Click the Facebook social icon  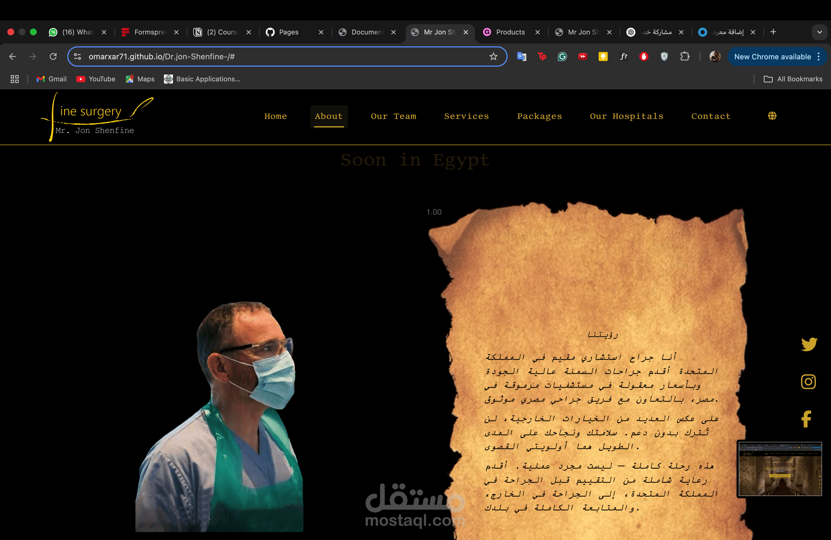coord(806,419)
